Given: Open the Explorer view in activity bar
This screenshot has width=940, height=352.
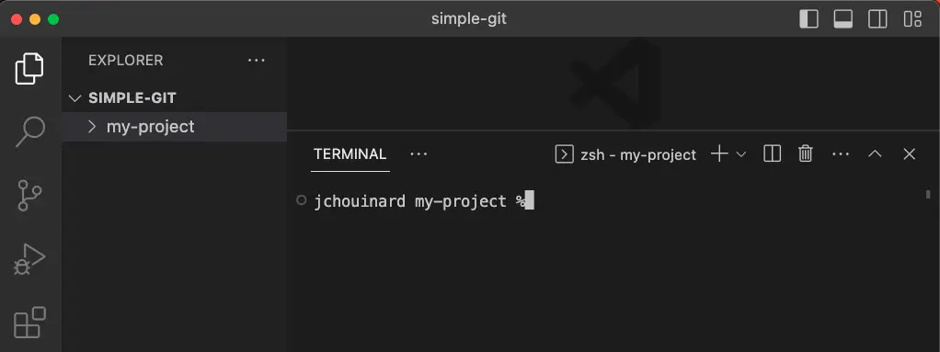Looking at the screenshot, I should click(29, 68).
